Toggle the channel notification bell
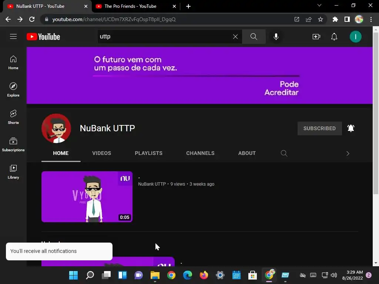The image size is (379, 284). pos(351,128)
